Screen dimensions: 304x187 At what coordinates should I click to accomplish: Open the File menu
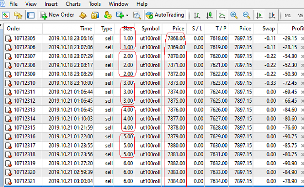coord(14,4)
